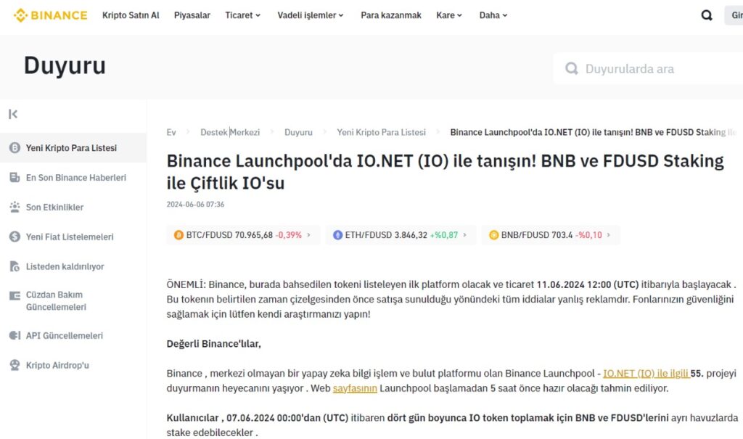Screen dimensions: 743x439
Task: Click the BNB coin icon in the price ticker
Action: 493,235
